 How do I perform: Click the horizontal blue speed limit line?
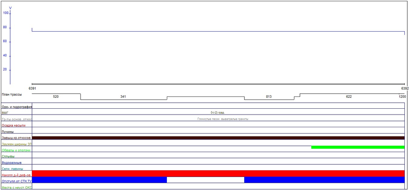[x=218, y=32]
